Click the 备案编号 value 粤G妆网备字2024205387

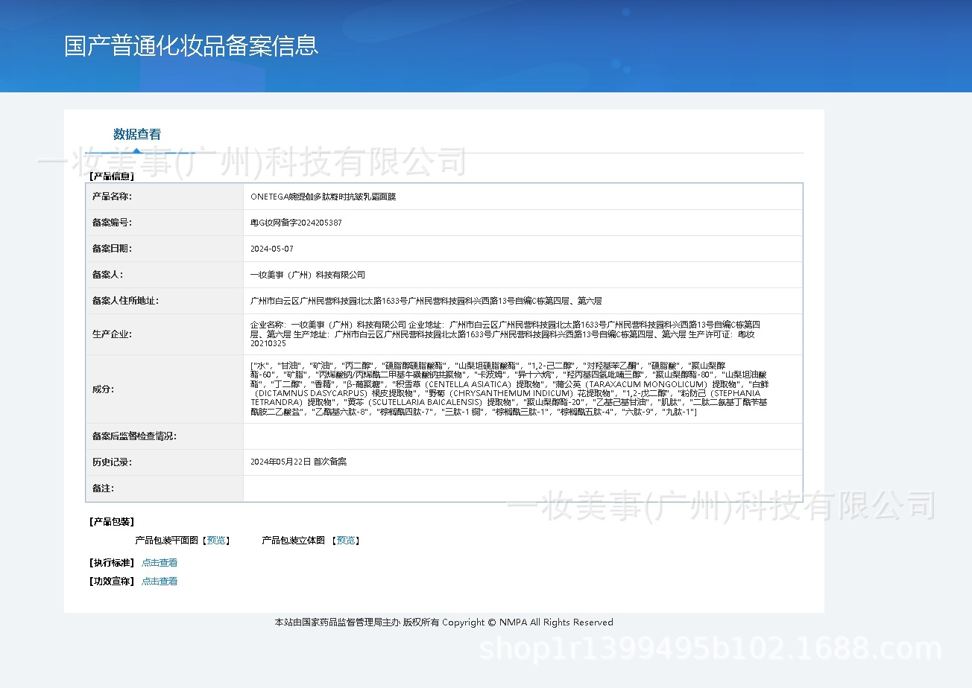[x=296, y=223]
